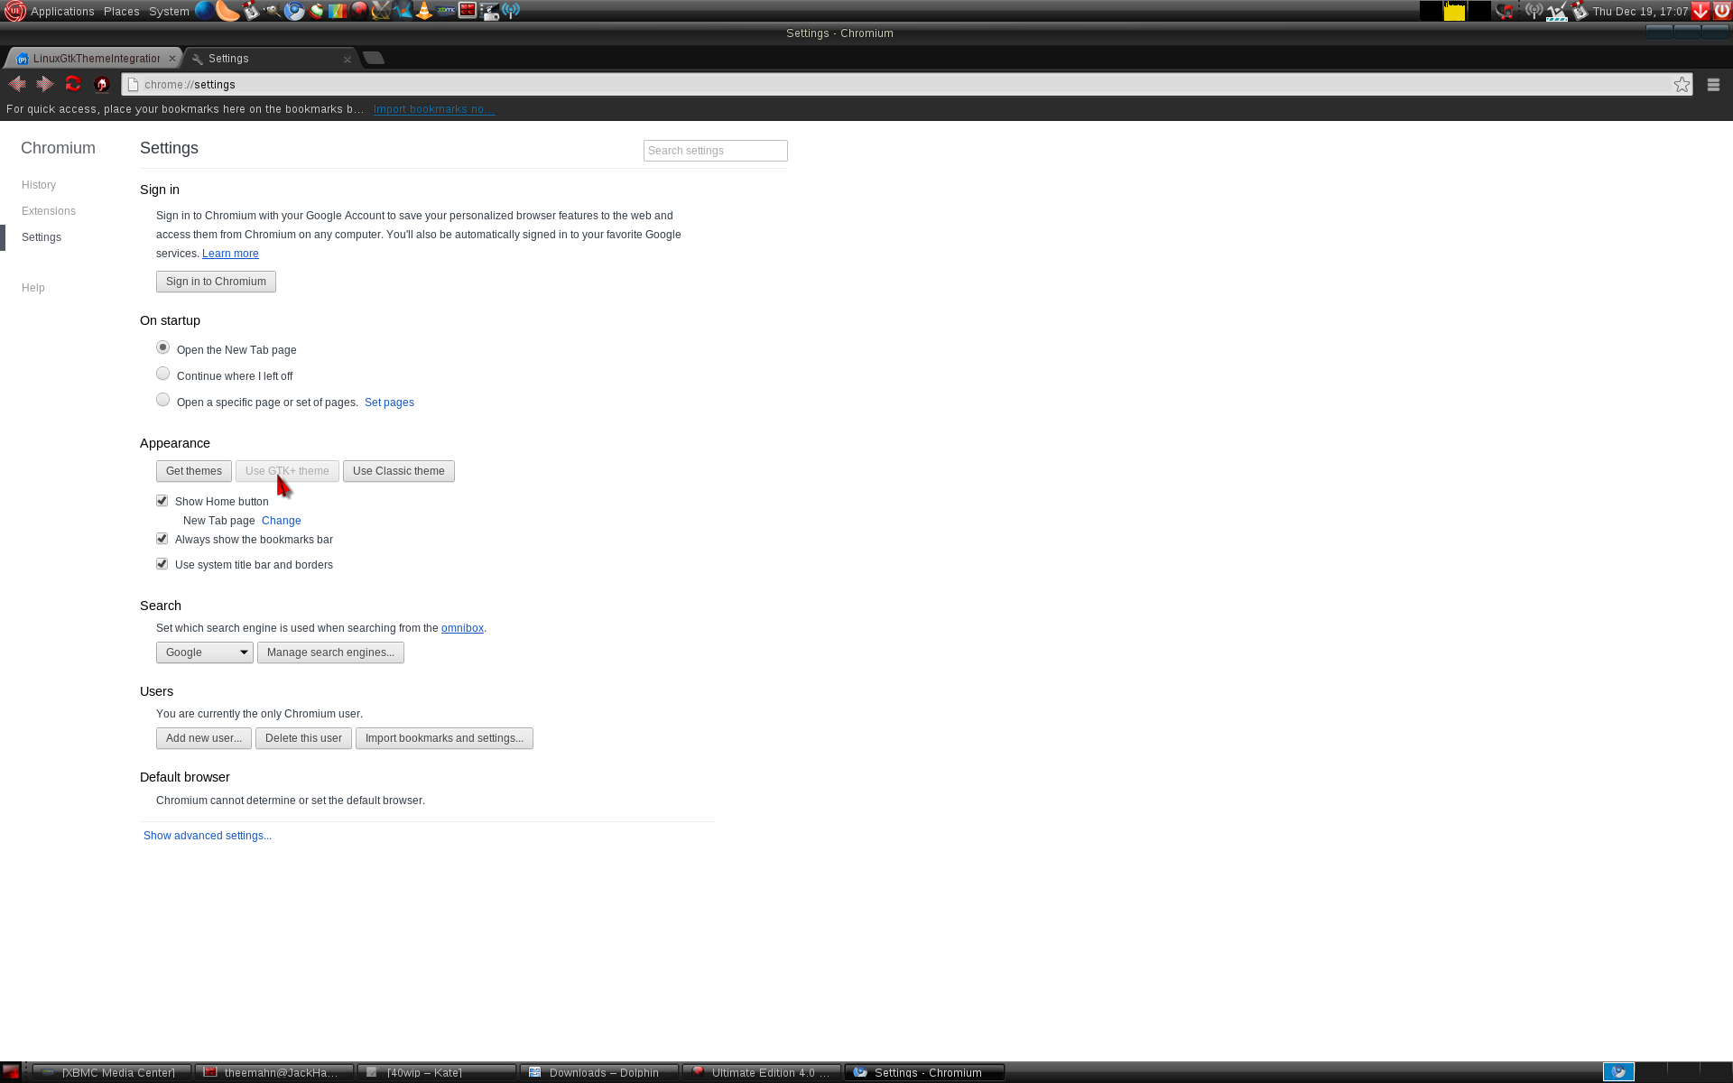Go to the home page via Home icon
The height and width of the screenshot is (1083, 1733).
tap(102, 84)
